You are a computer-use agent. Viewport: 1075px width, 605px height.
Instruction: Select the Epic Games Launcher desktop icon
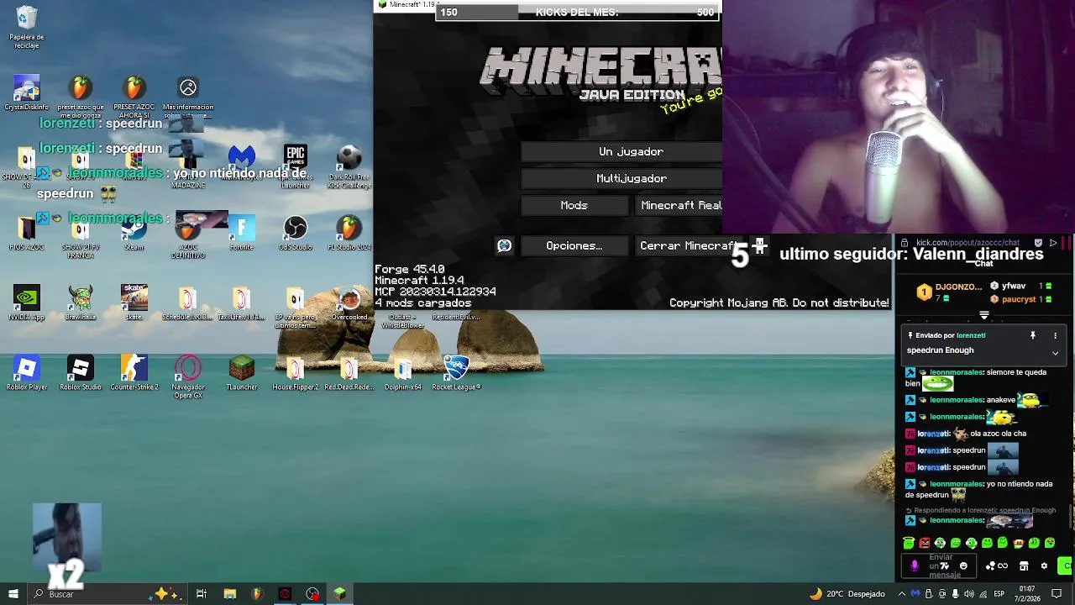coord(295,166)
